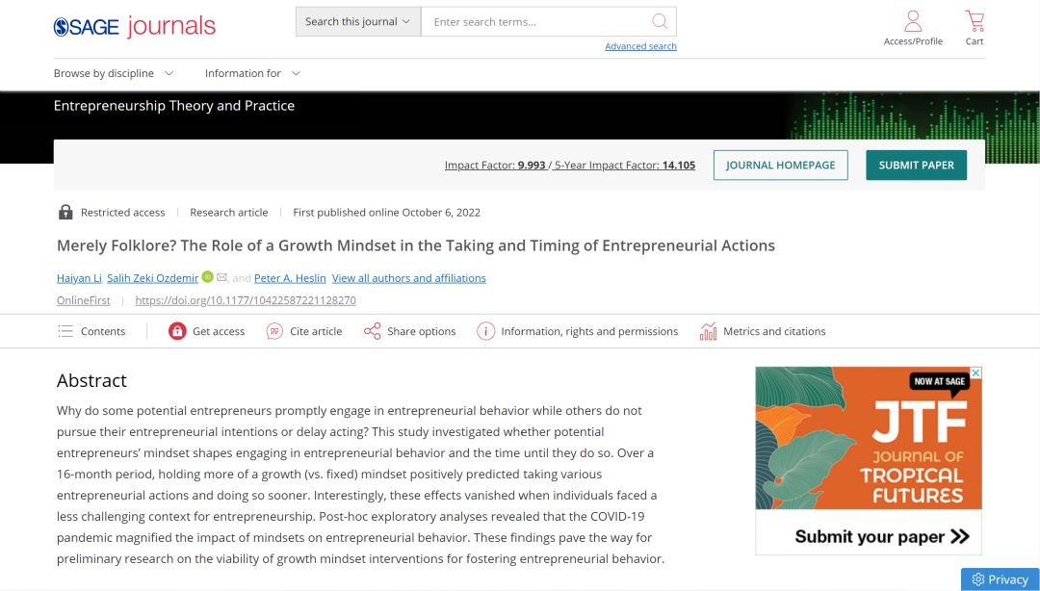Click into the Enter search terms field

tap(534, 21)
